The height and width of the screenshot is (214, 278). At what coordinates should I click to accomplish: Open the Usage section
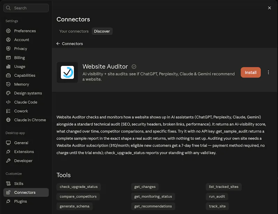(26, 66)
